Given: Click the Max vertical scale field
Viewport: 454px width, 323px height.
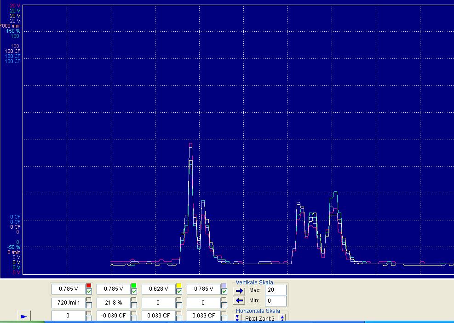Looking at the screenshot, I should point(276,290).
